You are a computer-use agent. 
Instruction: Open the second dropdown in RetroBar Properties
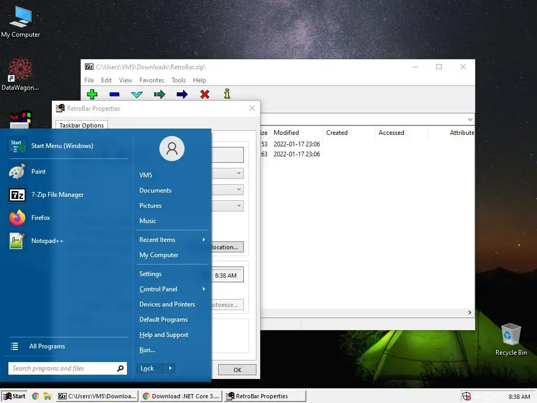click(239, 189)
